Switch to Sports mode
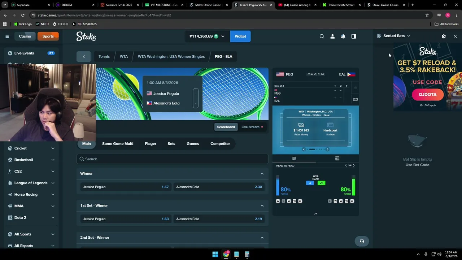The width and height of the screenshot is (462, 260). tap(48, 36)
